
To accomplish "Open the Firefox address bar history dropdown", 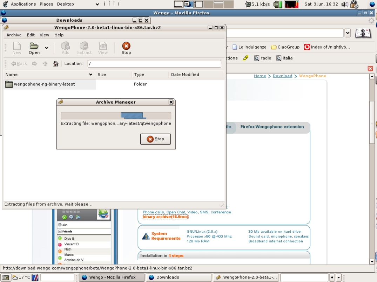I will coord(348,33).
